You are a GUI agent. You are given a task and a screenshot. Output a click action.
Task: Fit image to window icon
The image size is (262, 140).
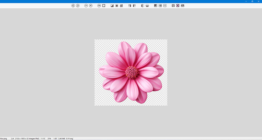[x=104, y=6]
